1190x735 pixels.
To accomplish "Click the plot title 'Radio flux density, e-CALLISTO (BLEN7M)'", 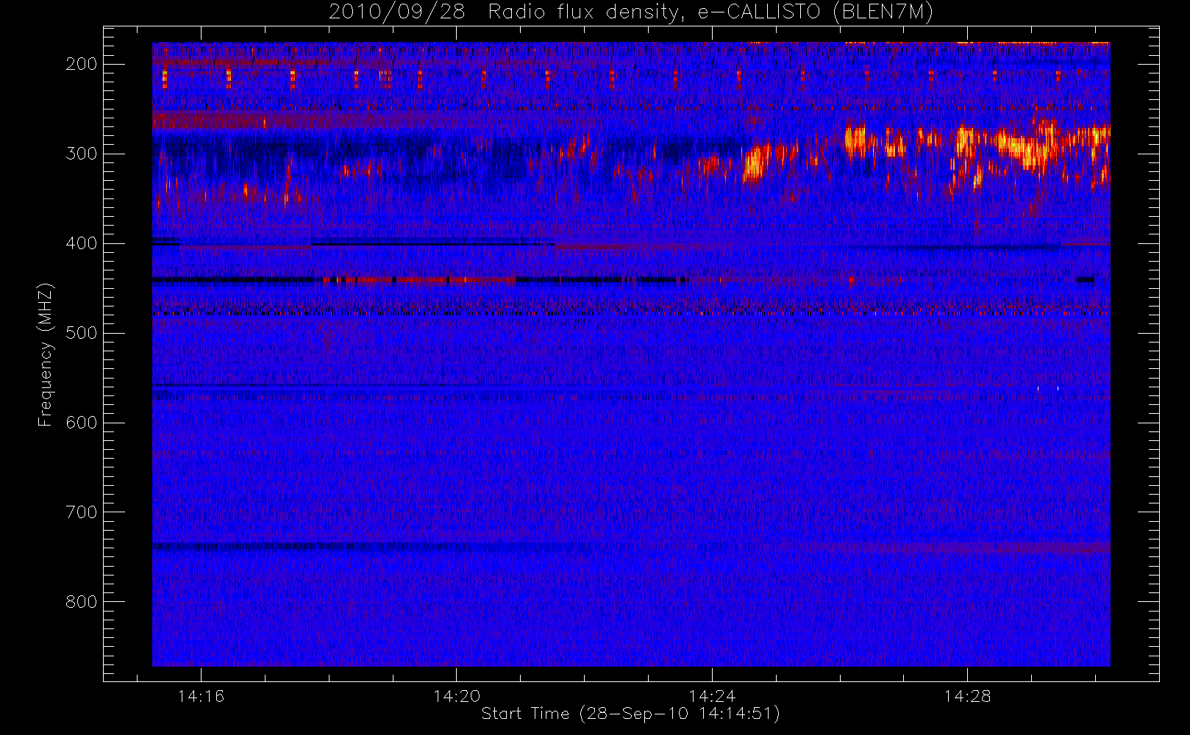I will tap(710, 12).
